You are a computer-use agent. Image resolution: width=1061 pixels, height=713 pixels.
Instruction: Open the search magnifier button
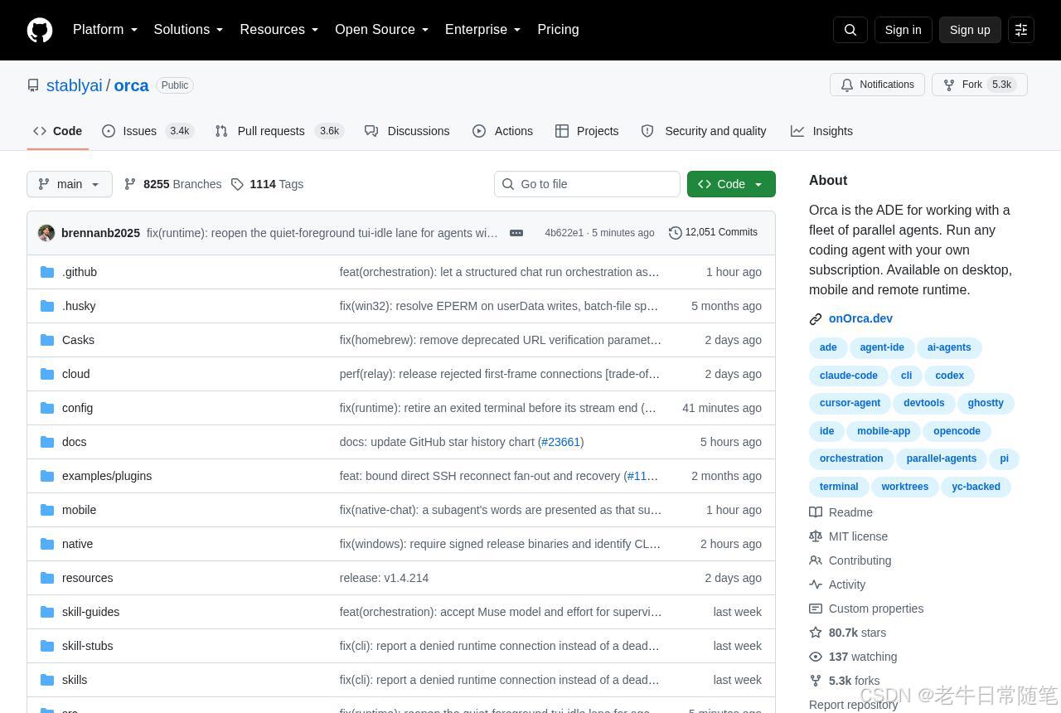[850, 30]
